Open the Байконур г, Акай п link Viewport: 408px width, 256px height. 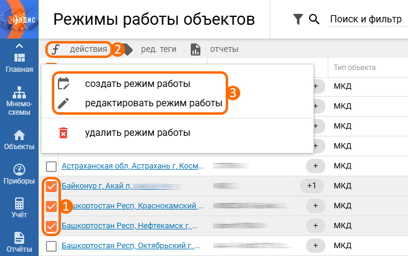pos(97,186)
